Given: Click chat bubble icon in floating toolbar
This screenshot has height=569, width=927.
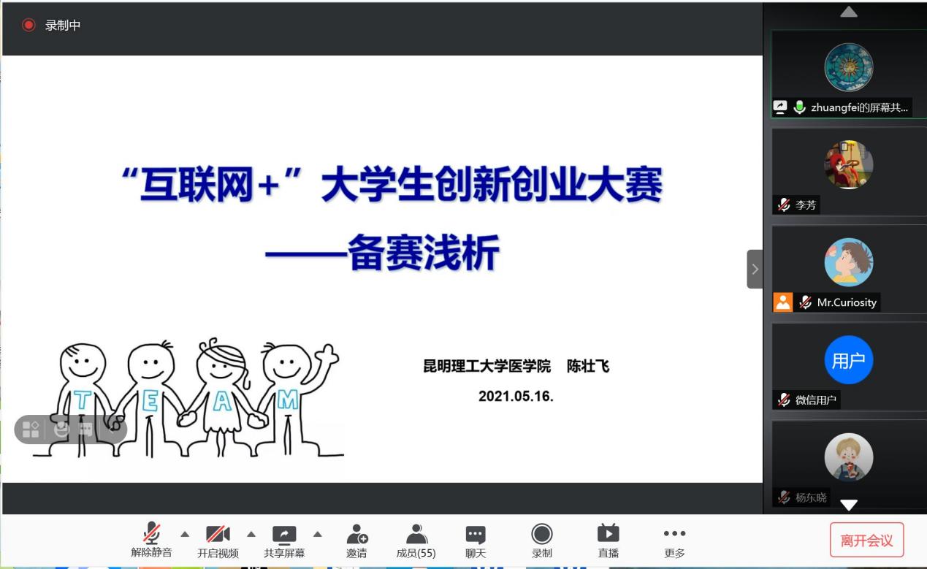Looking at the screenshot, I should point(86,429).
